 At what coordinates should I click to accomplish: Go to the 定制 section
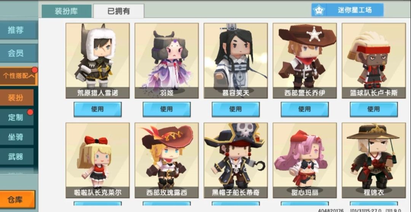point(17,117)
